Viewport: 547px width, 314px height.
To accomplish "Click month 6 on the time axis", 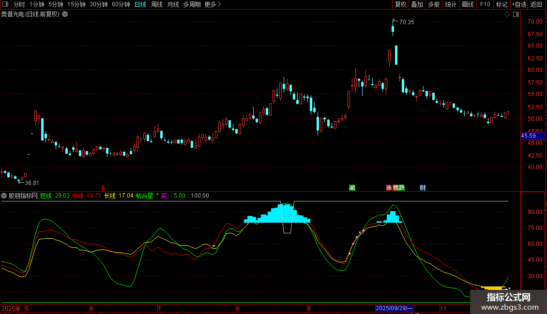I will coord(92,308).
